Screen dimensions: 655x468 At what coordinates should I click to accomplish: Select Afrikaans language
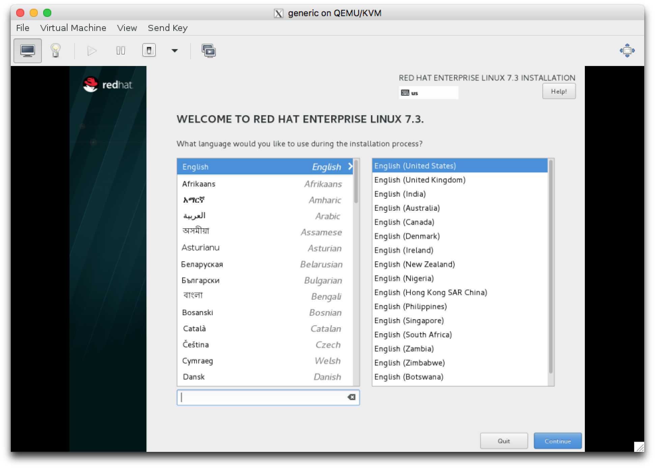tap(265, 184)
